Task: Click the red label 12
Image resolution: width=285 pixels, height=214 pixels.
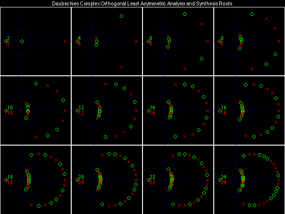Action: point(81,113)
